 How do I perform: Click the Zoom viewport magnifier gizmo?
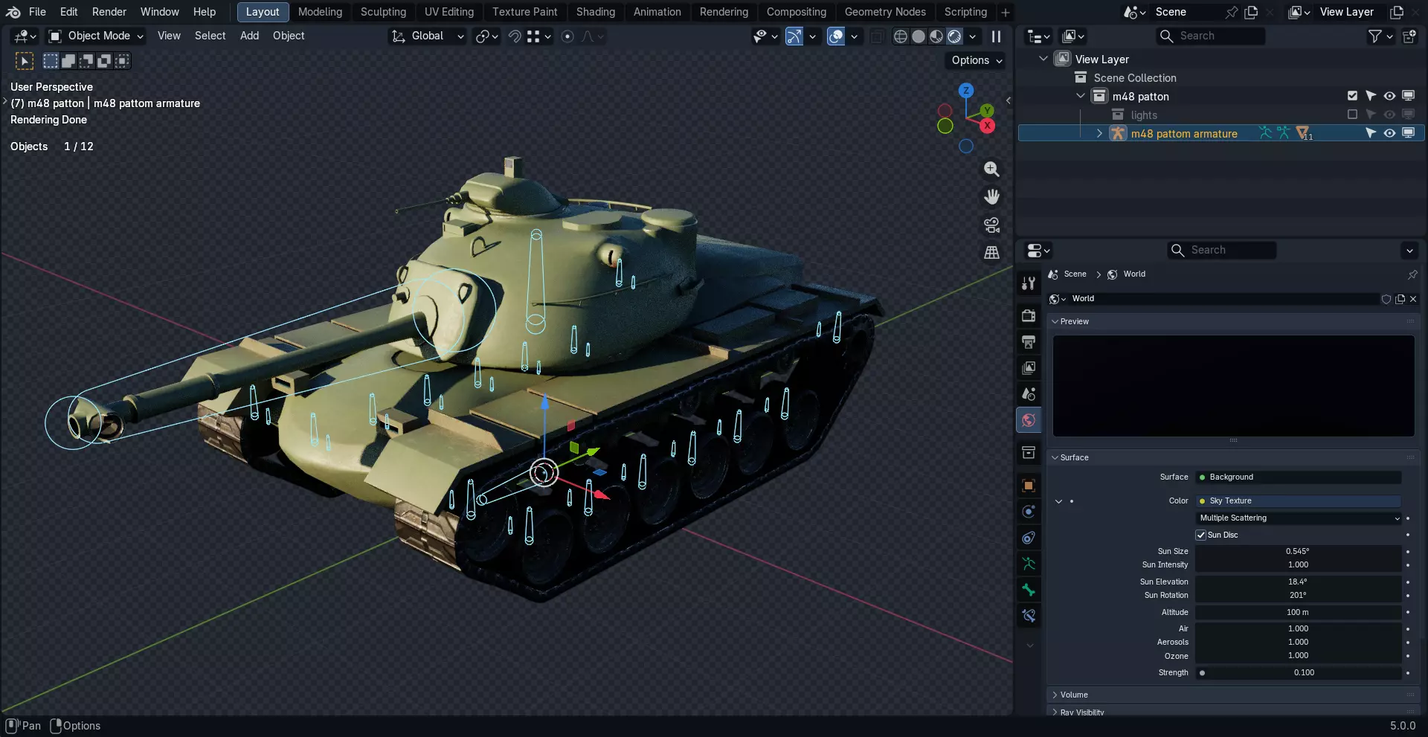coord(991,170)
